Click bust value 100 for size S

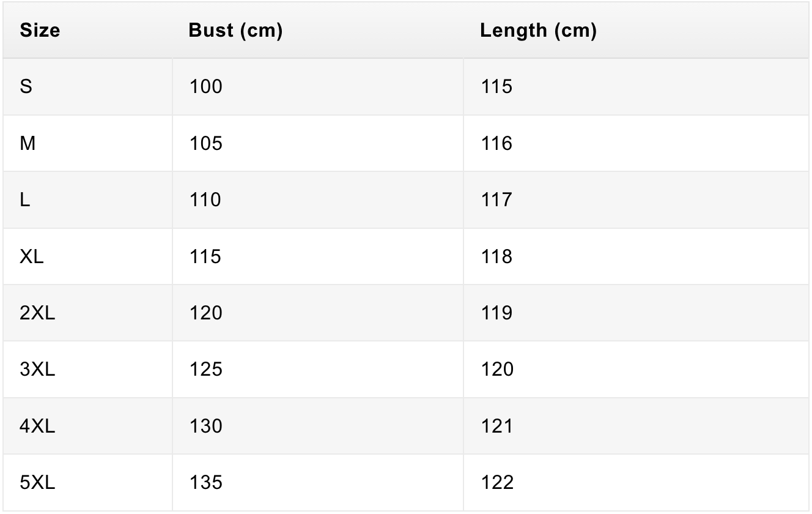tap(205, 87)
